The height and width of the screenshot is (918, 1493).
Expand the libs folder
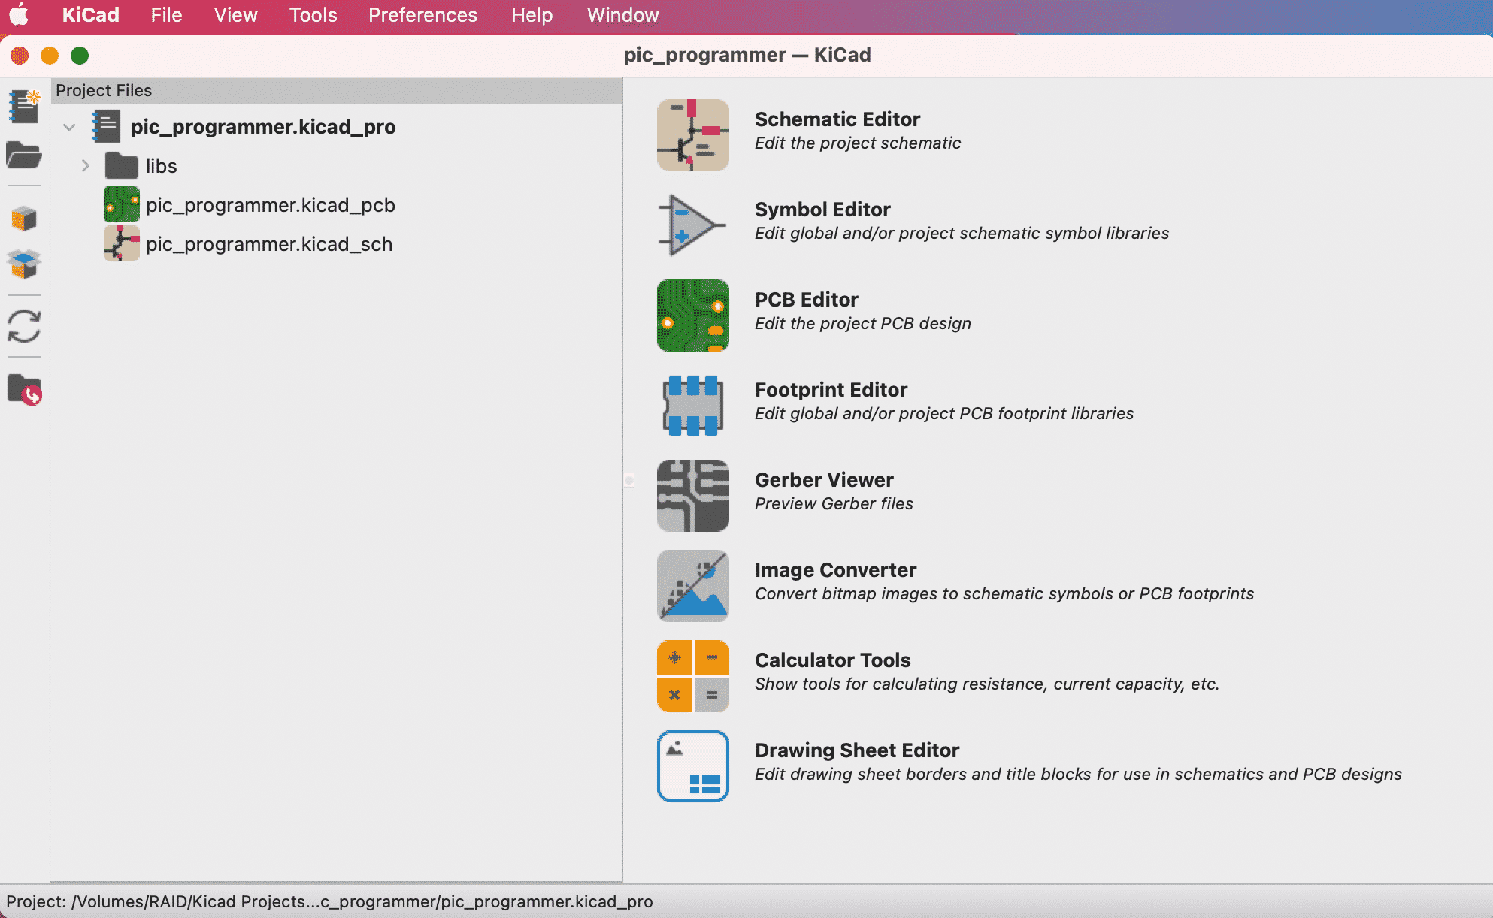[x=86, y=166]
